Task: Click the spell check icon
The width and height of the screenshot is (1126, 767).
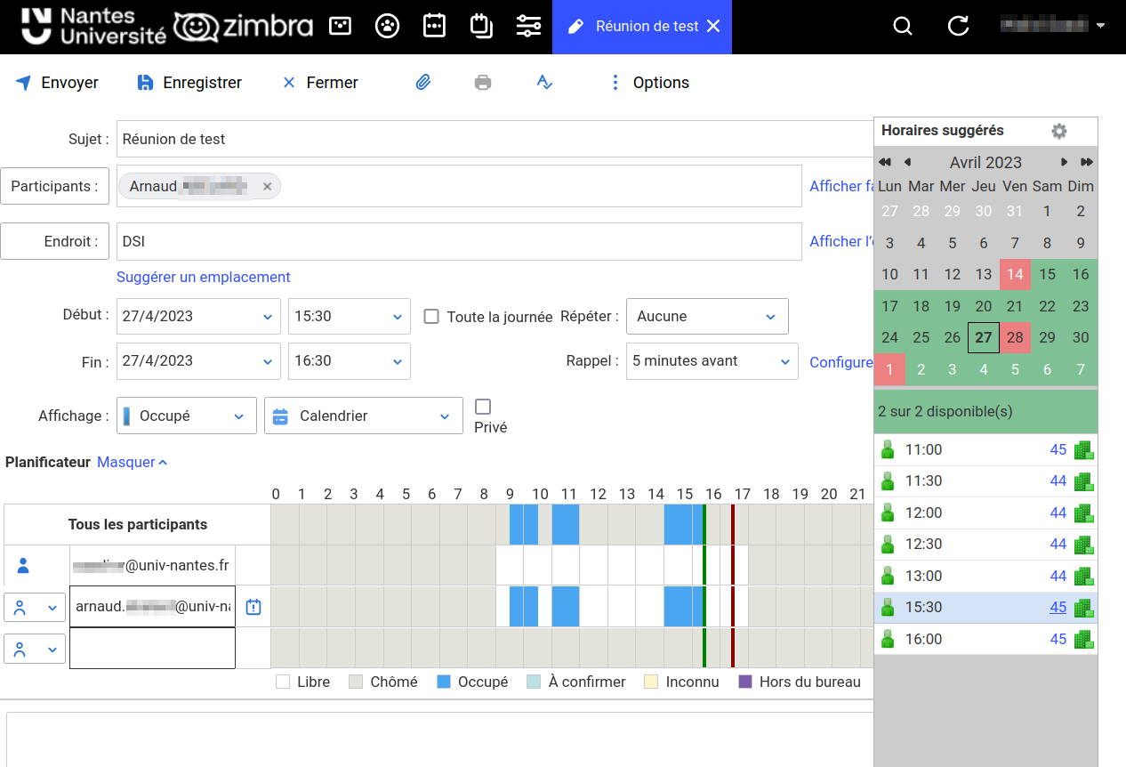Action: [545, 83]
